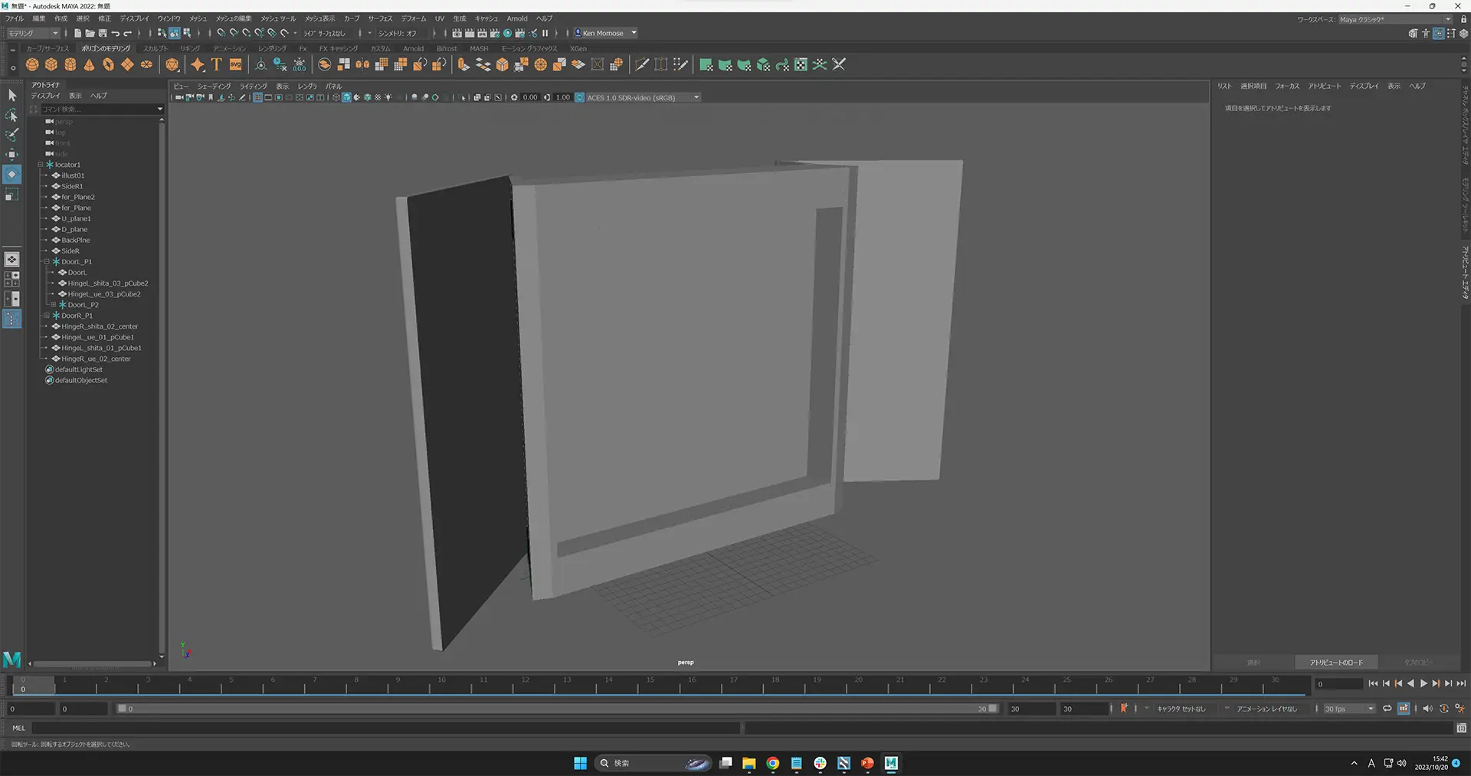1471x776 pixels.
Task: Open the モデリング menu set dropdown
Action: tap(33, 33)
